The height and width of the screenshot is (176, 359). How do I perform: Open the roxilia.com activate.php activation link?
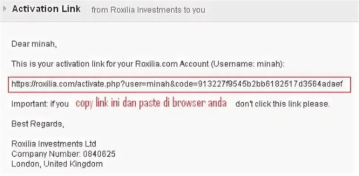pyautogui.click(x=177, y=84)
